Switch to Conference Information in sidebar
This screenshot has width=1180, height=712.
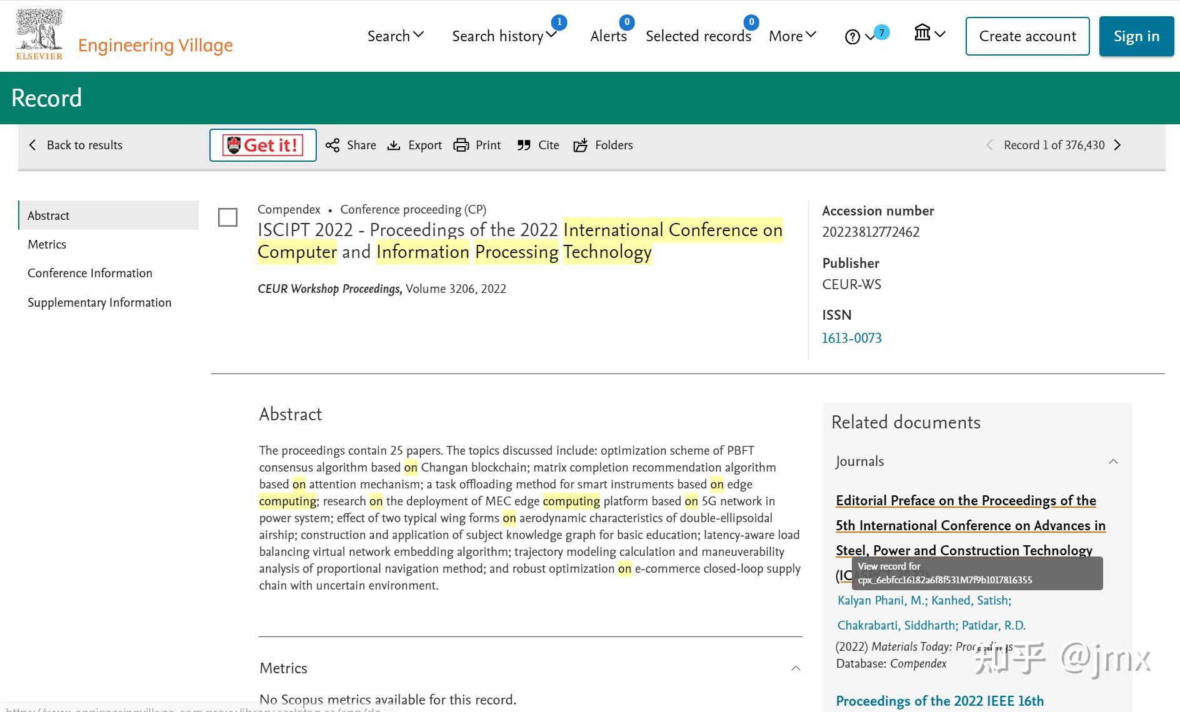[89, 273]
